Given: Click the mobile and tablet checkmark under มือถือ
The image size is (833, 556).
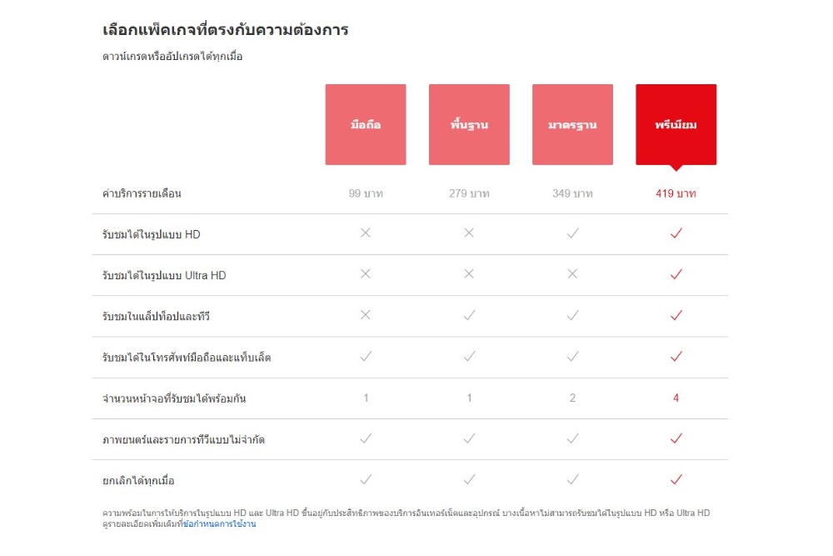Looking at the screenshot, I should click(365, 356).
